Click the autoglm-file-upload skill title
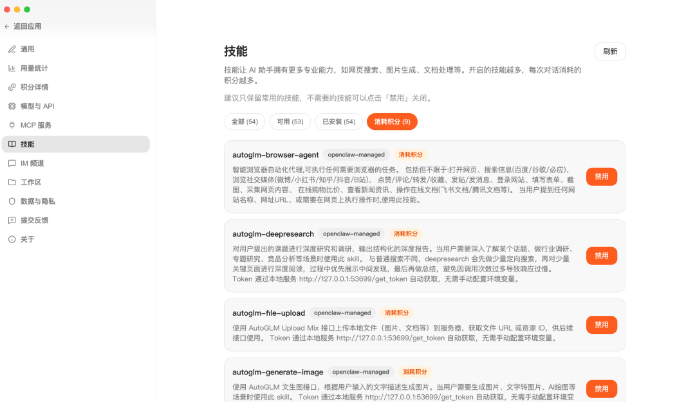The height and width of the screenshot is (402, 695). click(x=268, y=313)
